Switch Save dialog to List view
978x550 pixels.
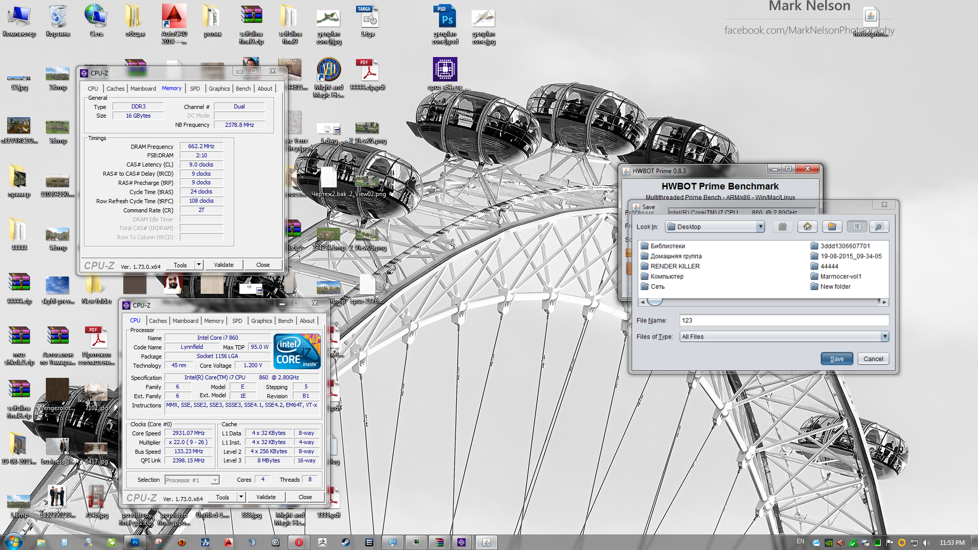pyautogui.click(x=857, y=227)
